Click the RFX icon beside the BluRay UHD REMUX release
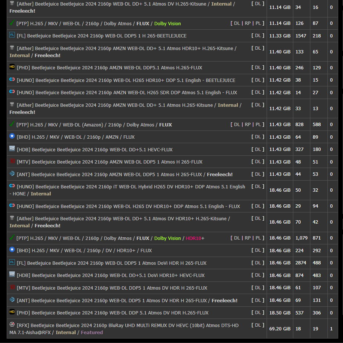This screenshot has width=343, height=343. coord(12,324)
